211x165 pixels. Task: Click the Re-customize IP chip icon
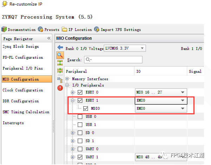click(x=5, y=4)
